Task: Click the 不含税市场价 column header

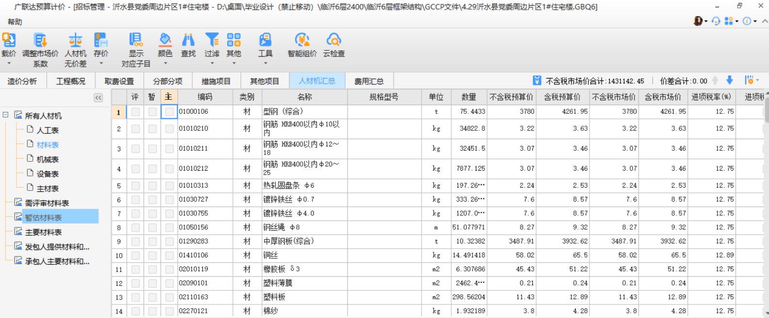Action: [x=614, y=97]
